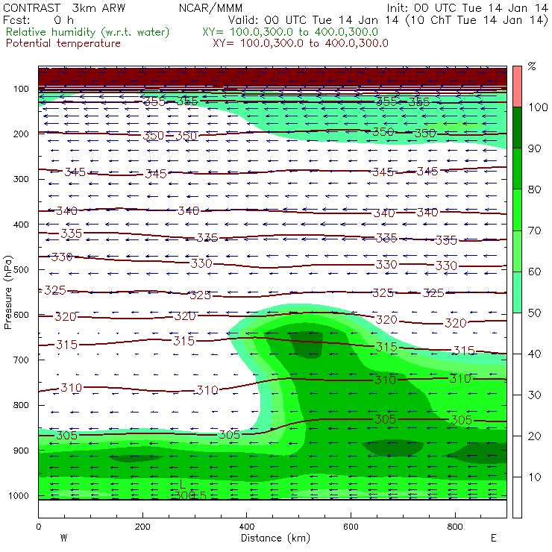Select the 1000 hPa pressure axis label
The image size is (552, 552).
[x=19, y=495]
